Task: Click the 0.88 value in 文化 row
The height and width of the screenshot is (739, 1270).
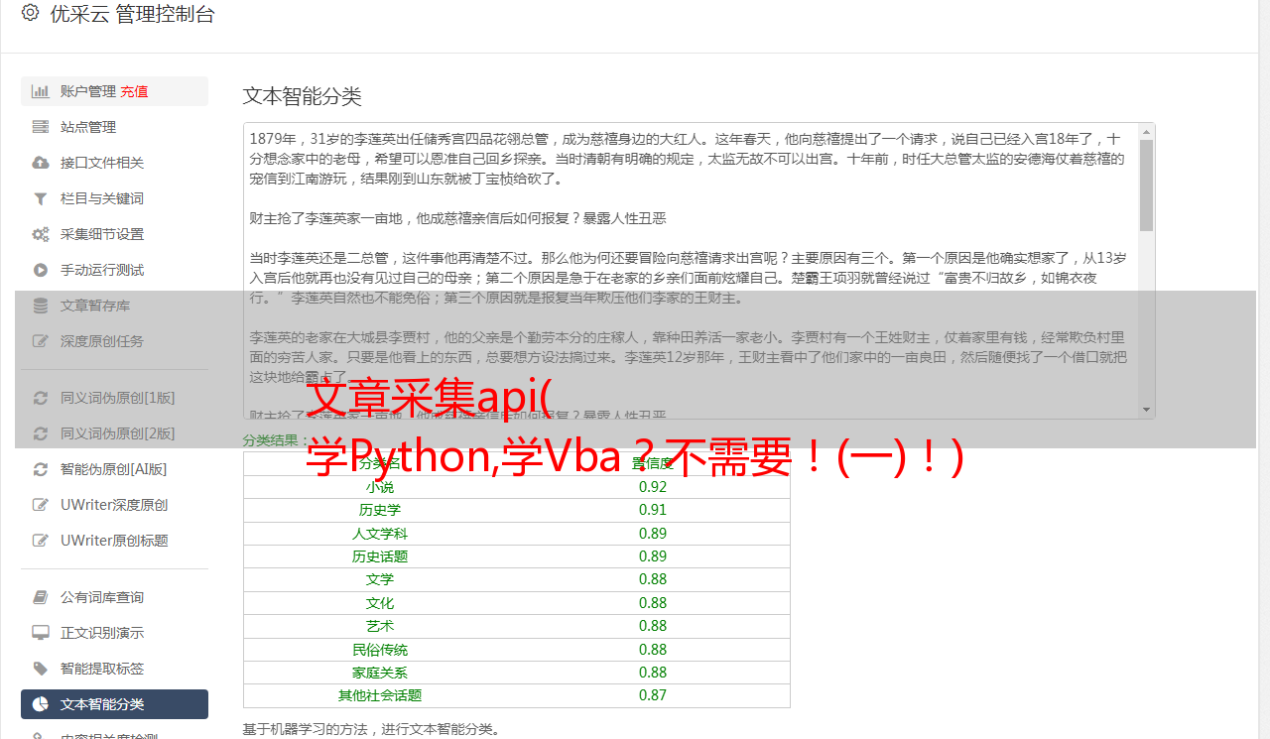Action: [653, 603]
